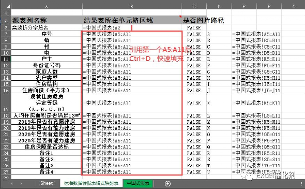Select the 住房面积（平方米） cell
This screenshot has width=305, height=189.
pos(47,90)
